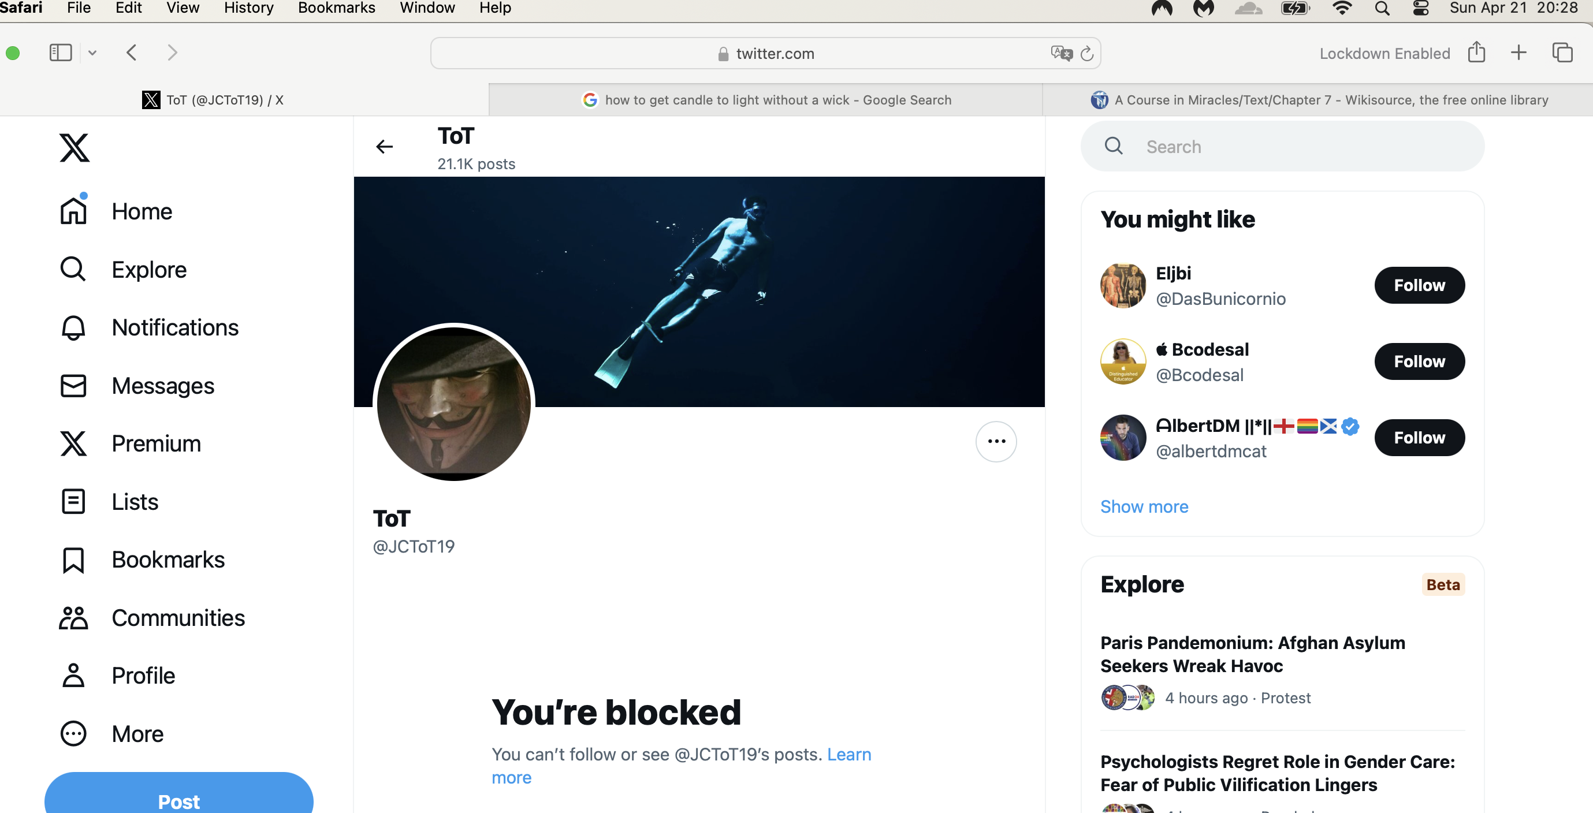Screen dimensions: 1593x813
Task: Go back using the profile header arrow
Action: coord(385,147)
